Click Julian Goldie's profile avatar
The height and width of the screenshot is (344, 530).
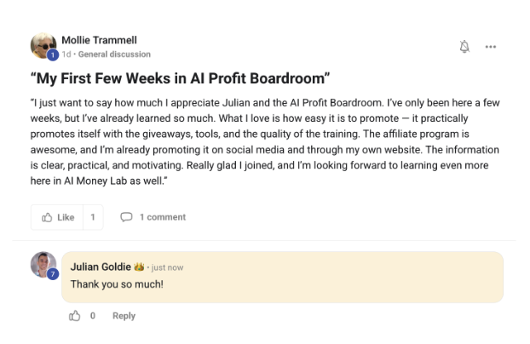(43, 263)
